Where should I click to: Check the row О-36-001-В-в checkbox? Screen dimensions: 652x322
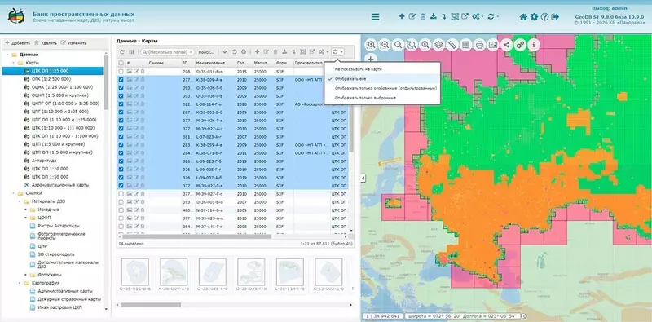tap(121, 202)
